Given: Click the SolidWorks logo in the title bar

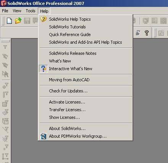Looking at the screenshot, I should 3,3.
